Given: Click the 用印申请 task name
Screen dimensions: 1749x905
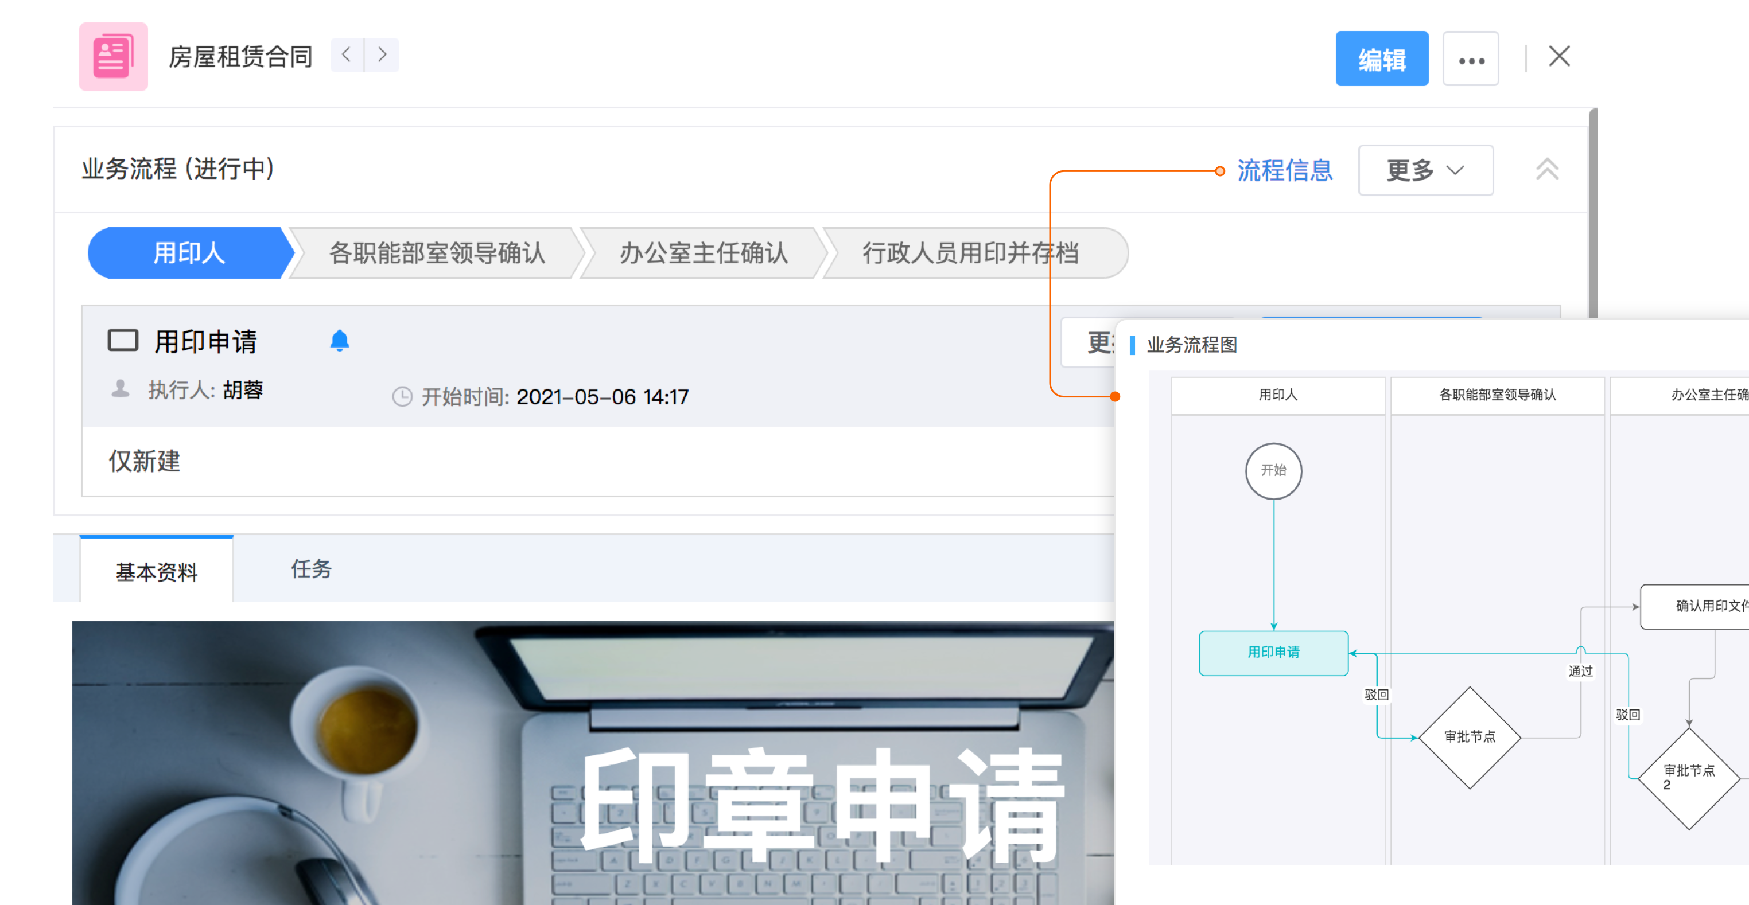Looking at the screenshot, I should point(205,341).
